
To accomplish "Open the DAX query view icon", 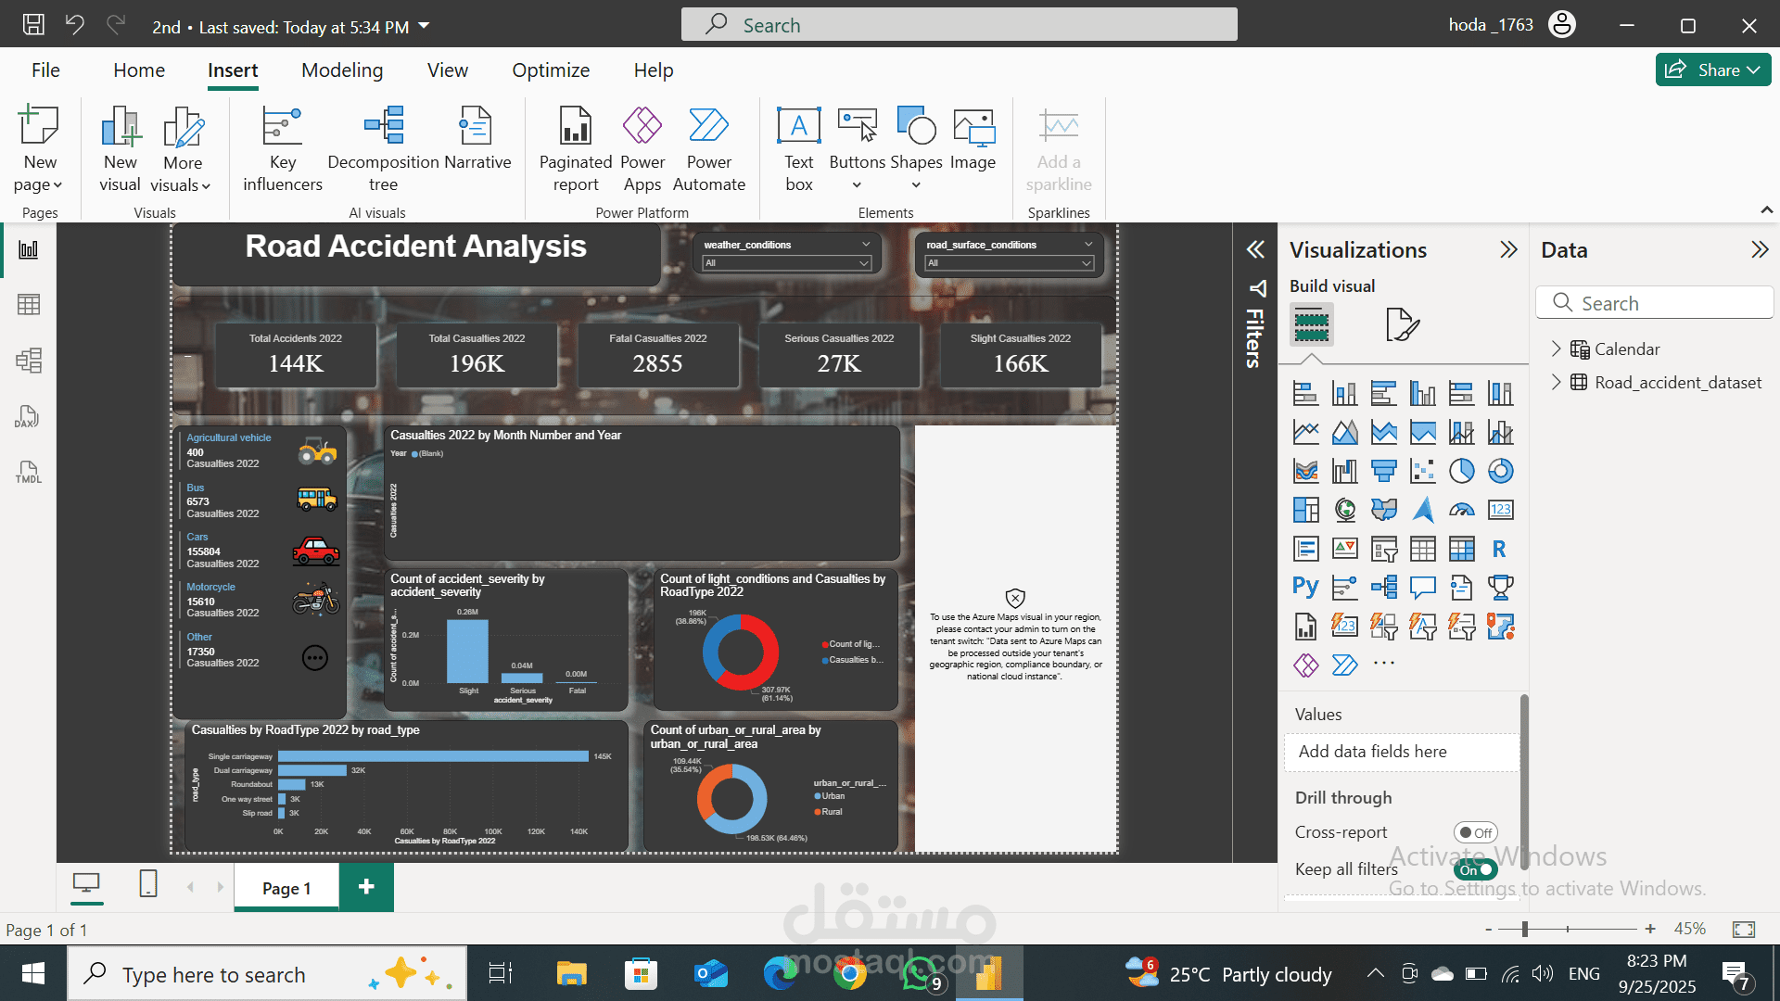I will tap(27, 416).
